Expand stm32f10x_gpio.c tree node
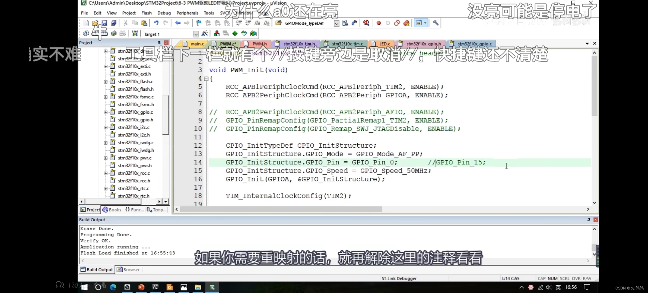The width and height of the screenshot is (648, 293). [x=106, y=112]
